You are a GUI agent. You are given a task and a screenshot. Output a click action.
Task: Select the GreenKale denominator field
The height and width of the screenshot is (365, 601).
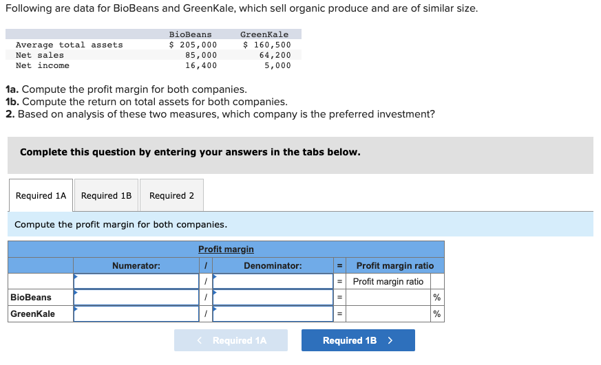pyautogui.click(x=273, y=313)
